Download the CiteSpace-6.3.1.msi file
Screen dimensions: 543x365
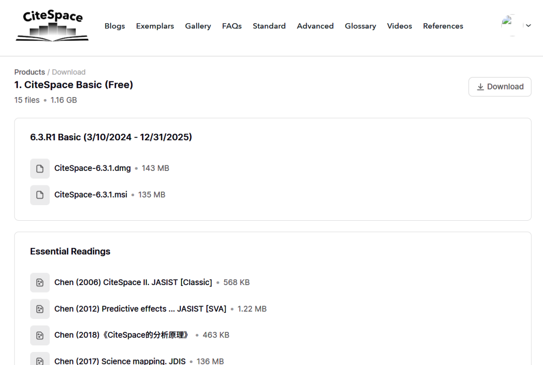point(91,195)
